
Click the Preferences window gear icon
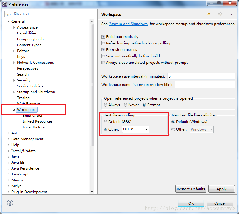(5, 4)
